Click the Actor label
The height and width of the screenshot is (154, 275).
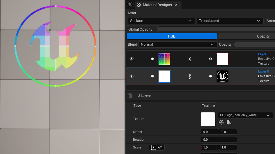132,13
